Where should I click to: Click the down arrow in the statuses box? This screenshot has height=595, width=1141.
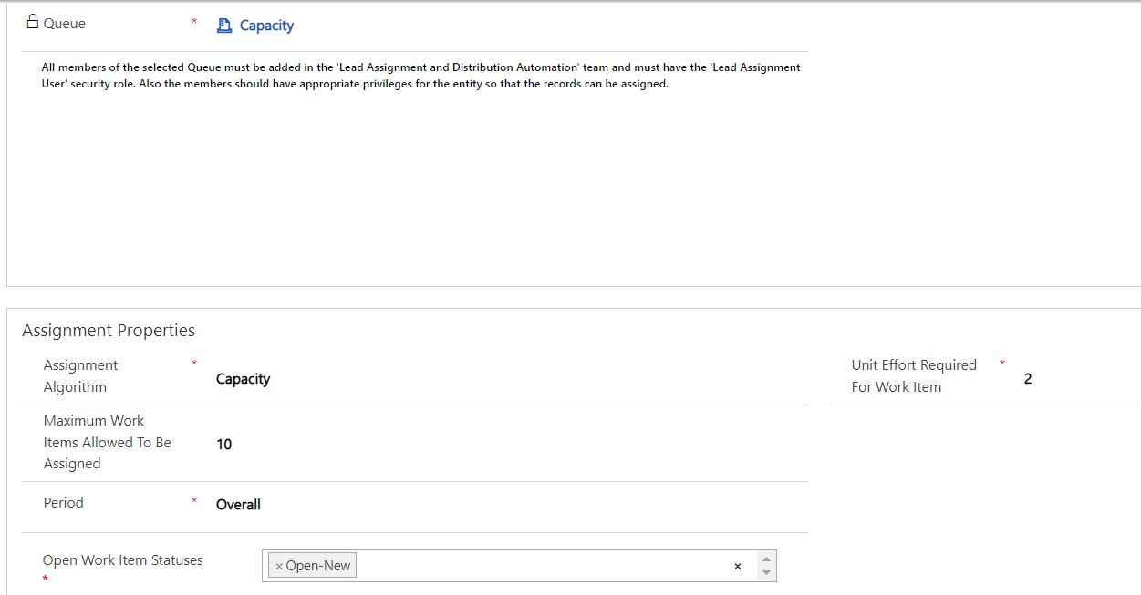766,573
